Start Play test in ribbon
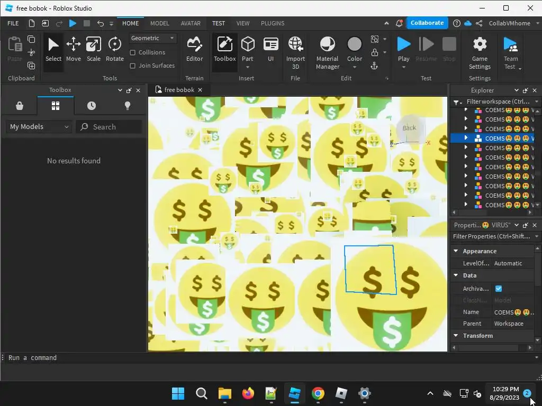 pyautogui.click(x=403, y=44)
